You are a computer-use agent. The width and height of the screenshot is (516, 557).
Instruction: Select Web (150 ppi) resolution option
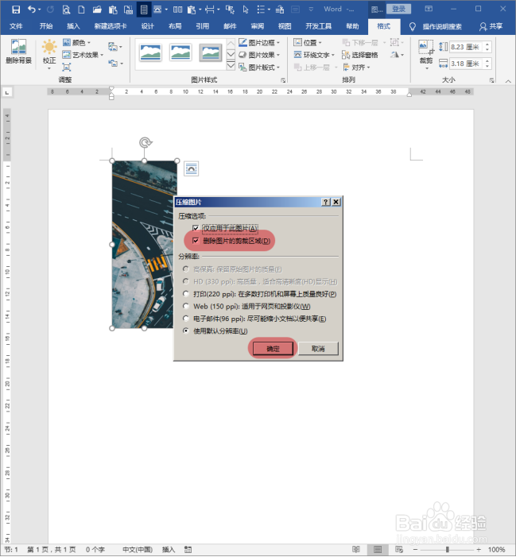coord(186,306)
